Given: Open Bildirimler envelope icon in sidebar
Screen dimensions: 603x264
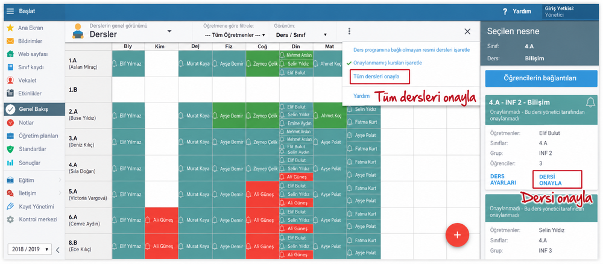Looking at the screenshot, I should point(10,41).
